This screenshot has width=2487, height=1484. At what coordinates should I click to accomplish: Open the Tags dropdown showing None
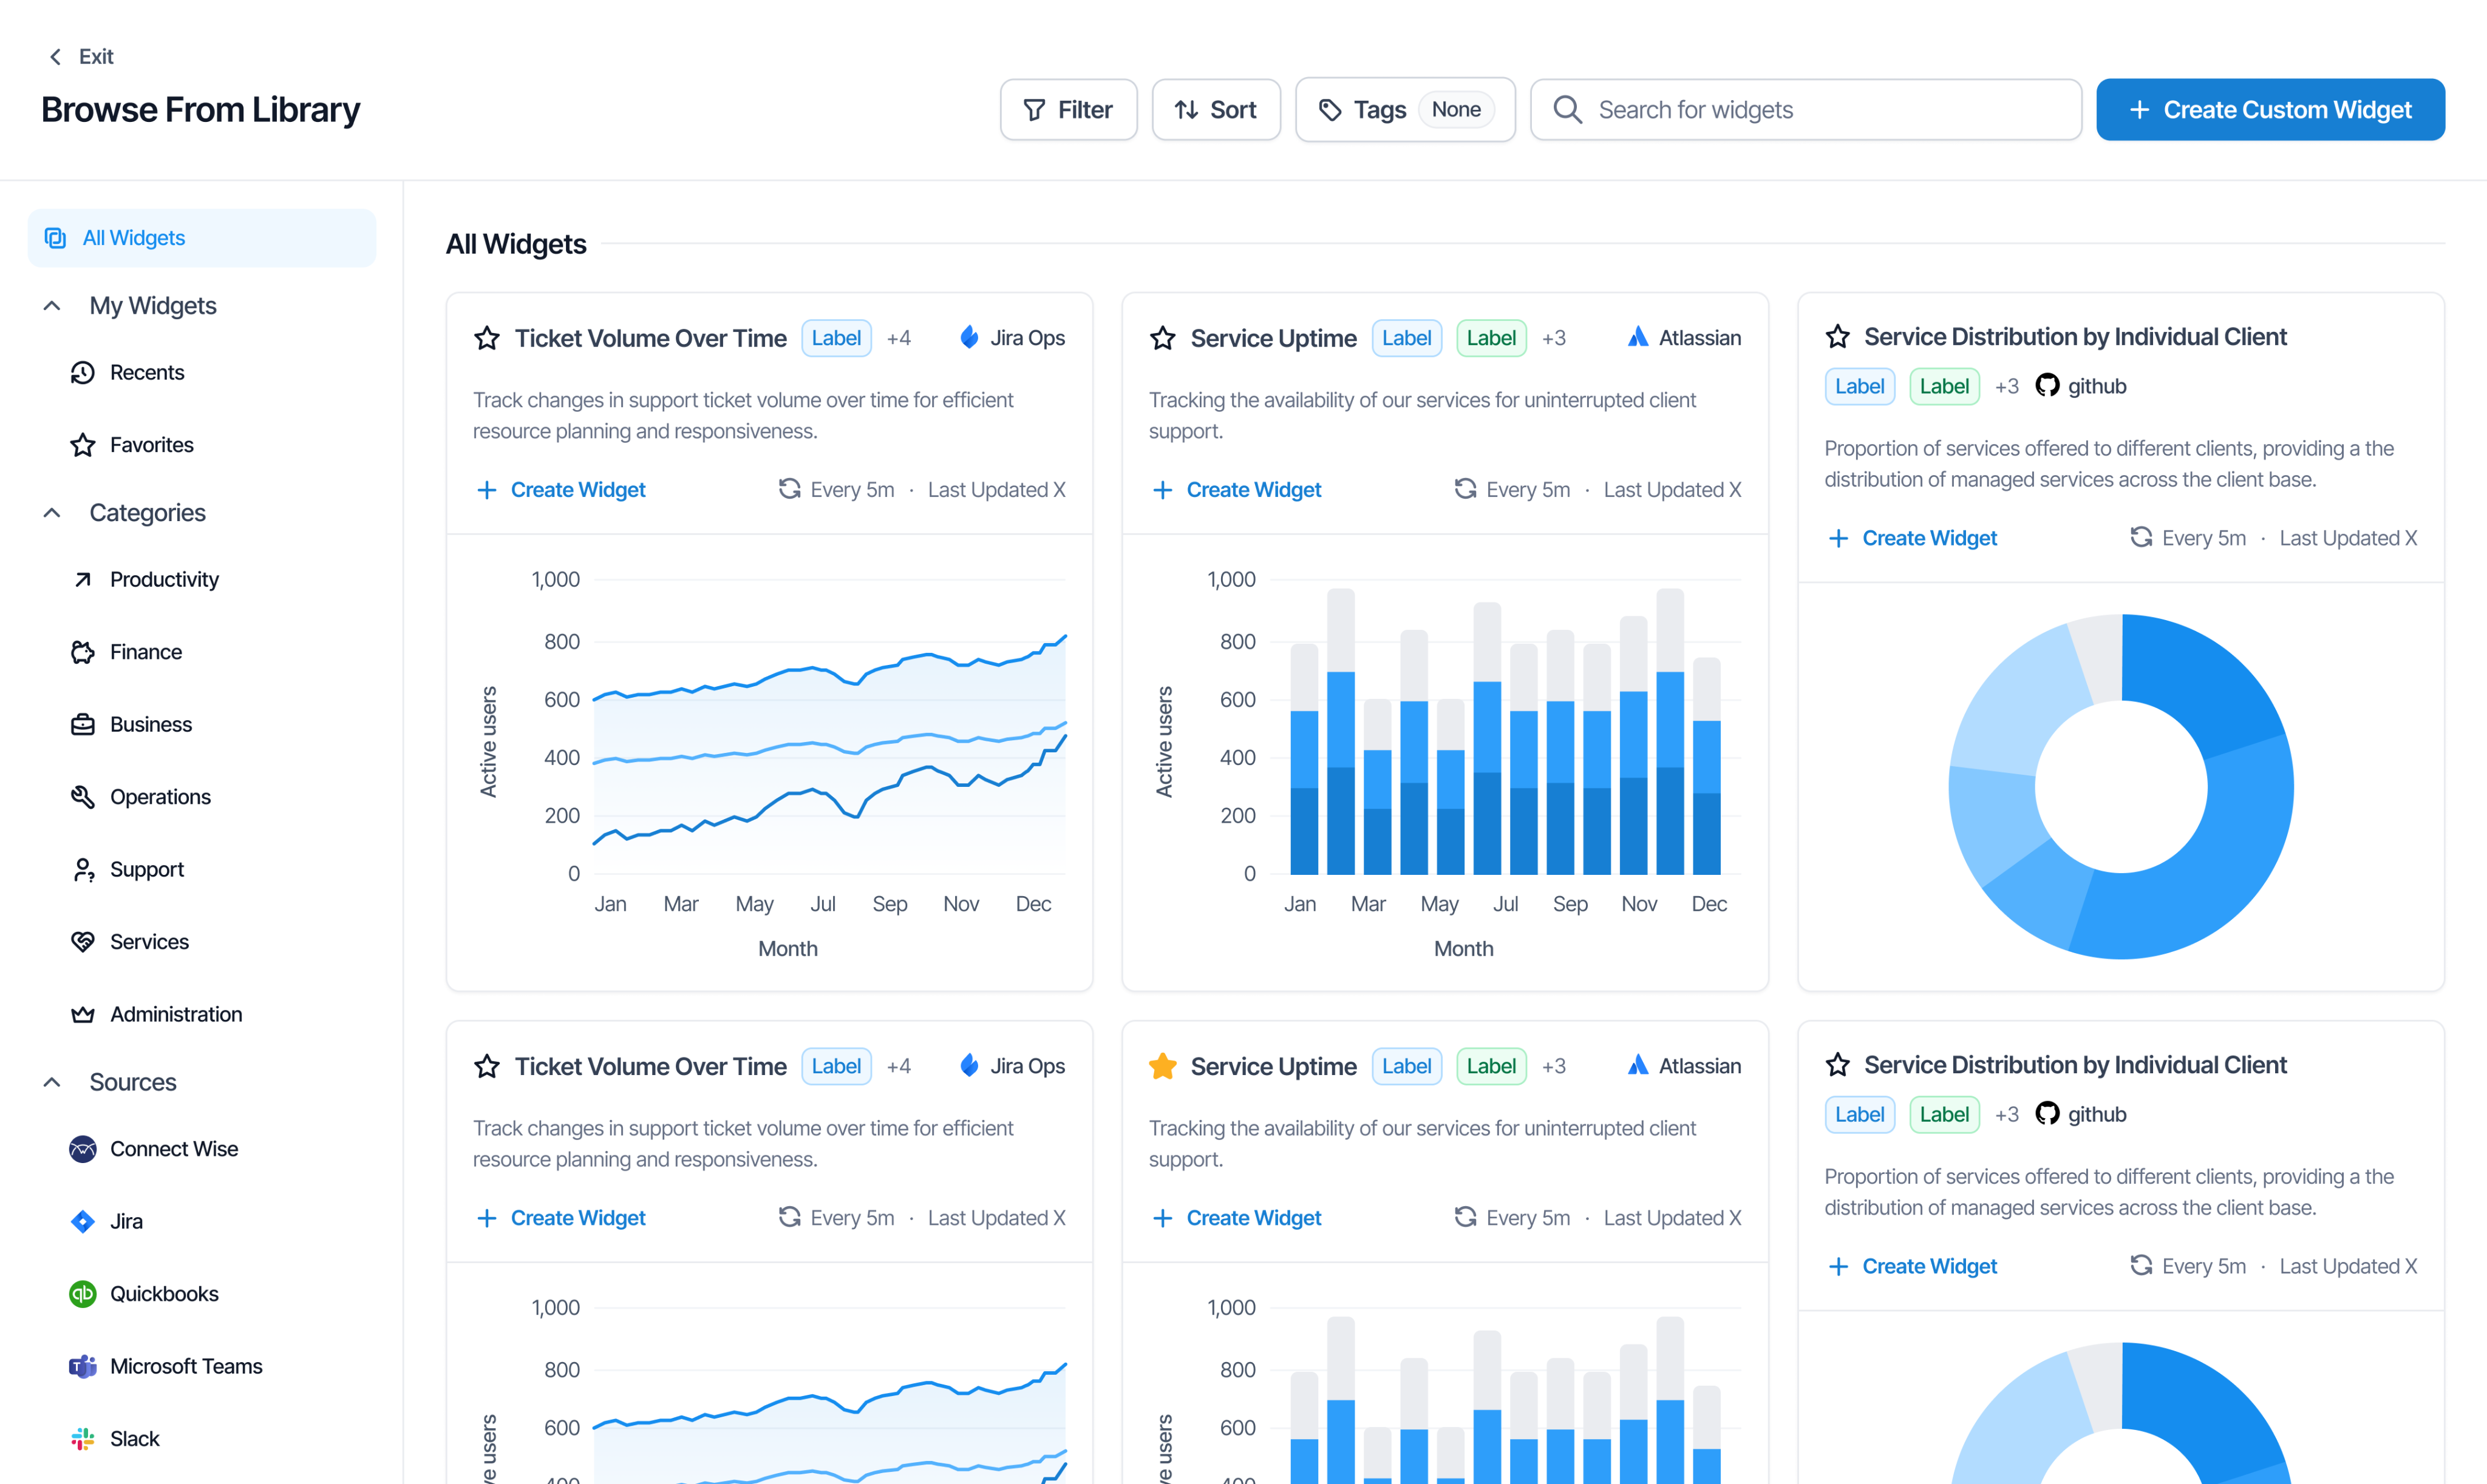click(1405, 110)
